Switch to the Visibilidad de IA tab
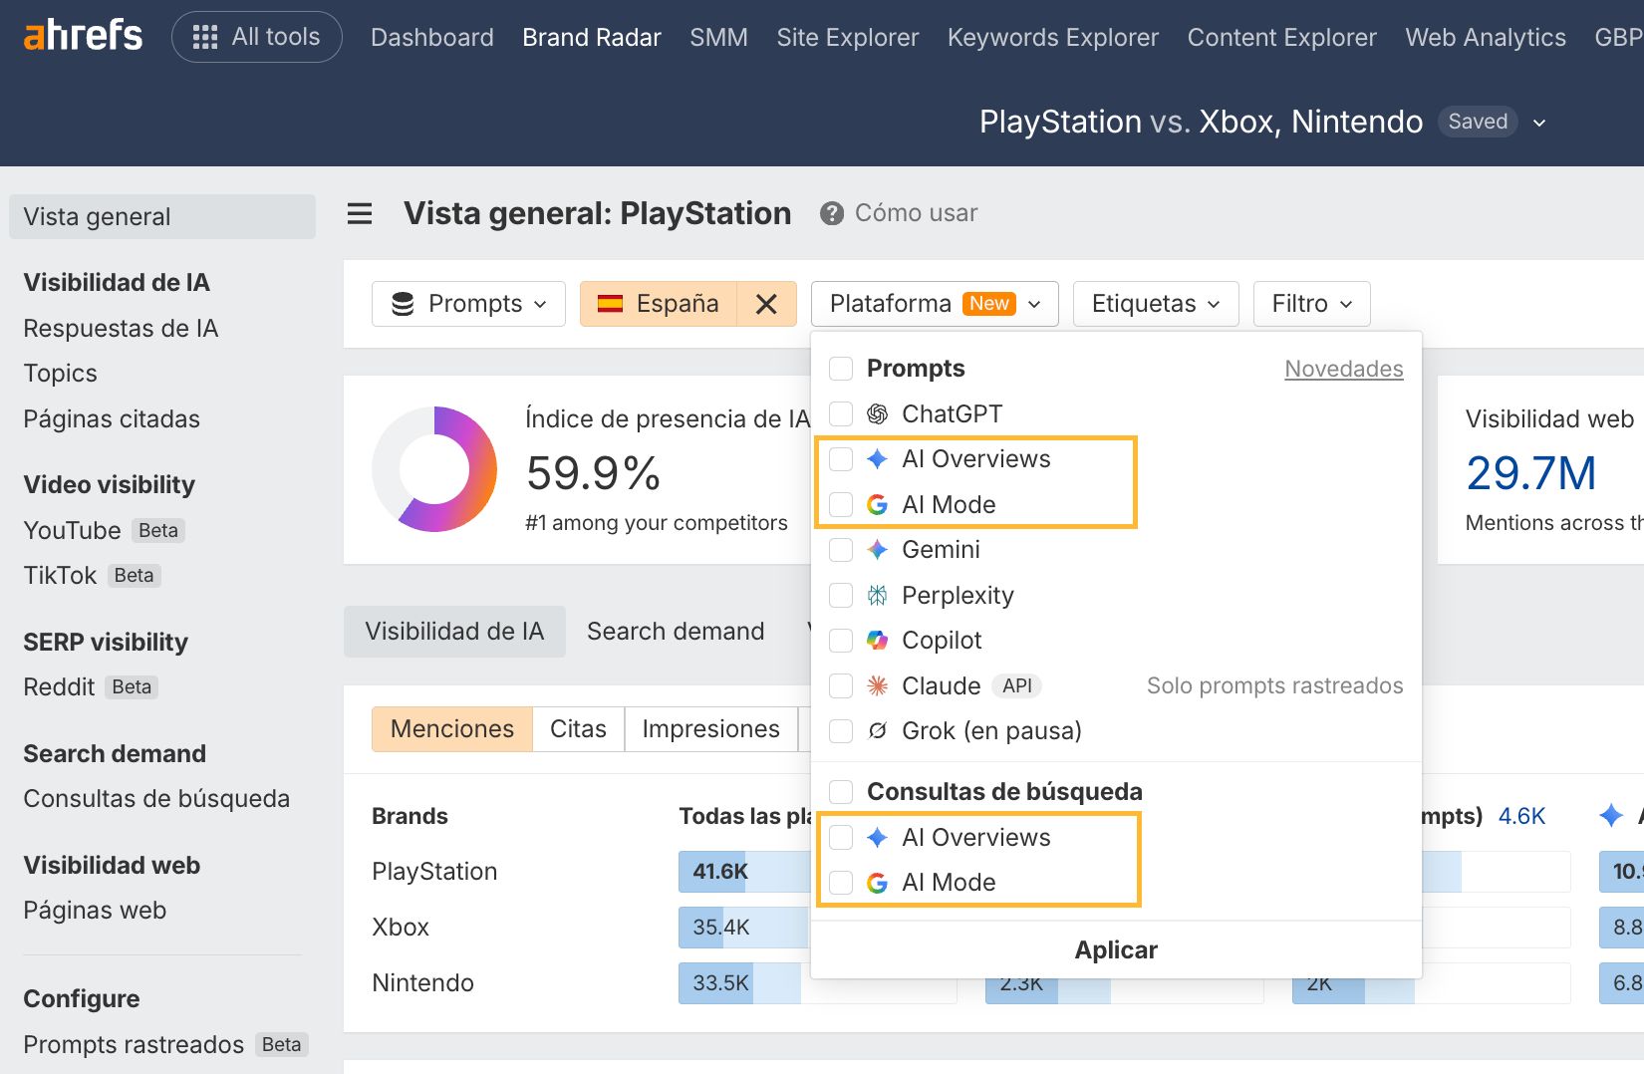The width and height of the screenshot is (1644, 1074). pyautogui.click(x=454, y=632)
